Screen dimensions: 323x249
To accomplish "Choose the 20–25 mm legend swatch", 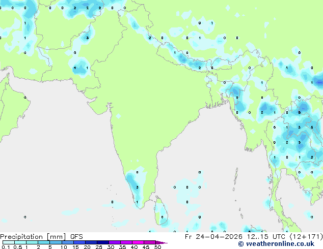I will tap(91, 242).
